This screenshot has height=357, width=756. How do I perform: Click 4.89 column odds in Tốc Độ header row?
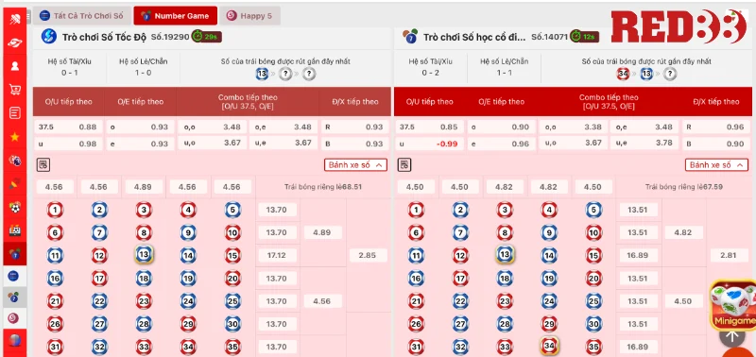point(143,187)
